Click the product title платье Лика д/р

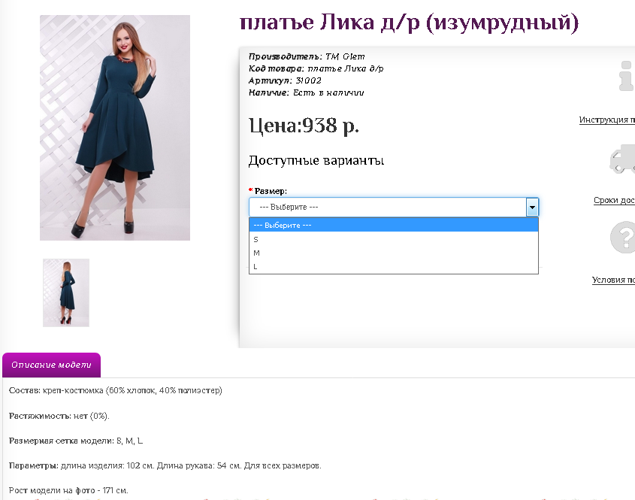[409, 23]
